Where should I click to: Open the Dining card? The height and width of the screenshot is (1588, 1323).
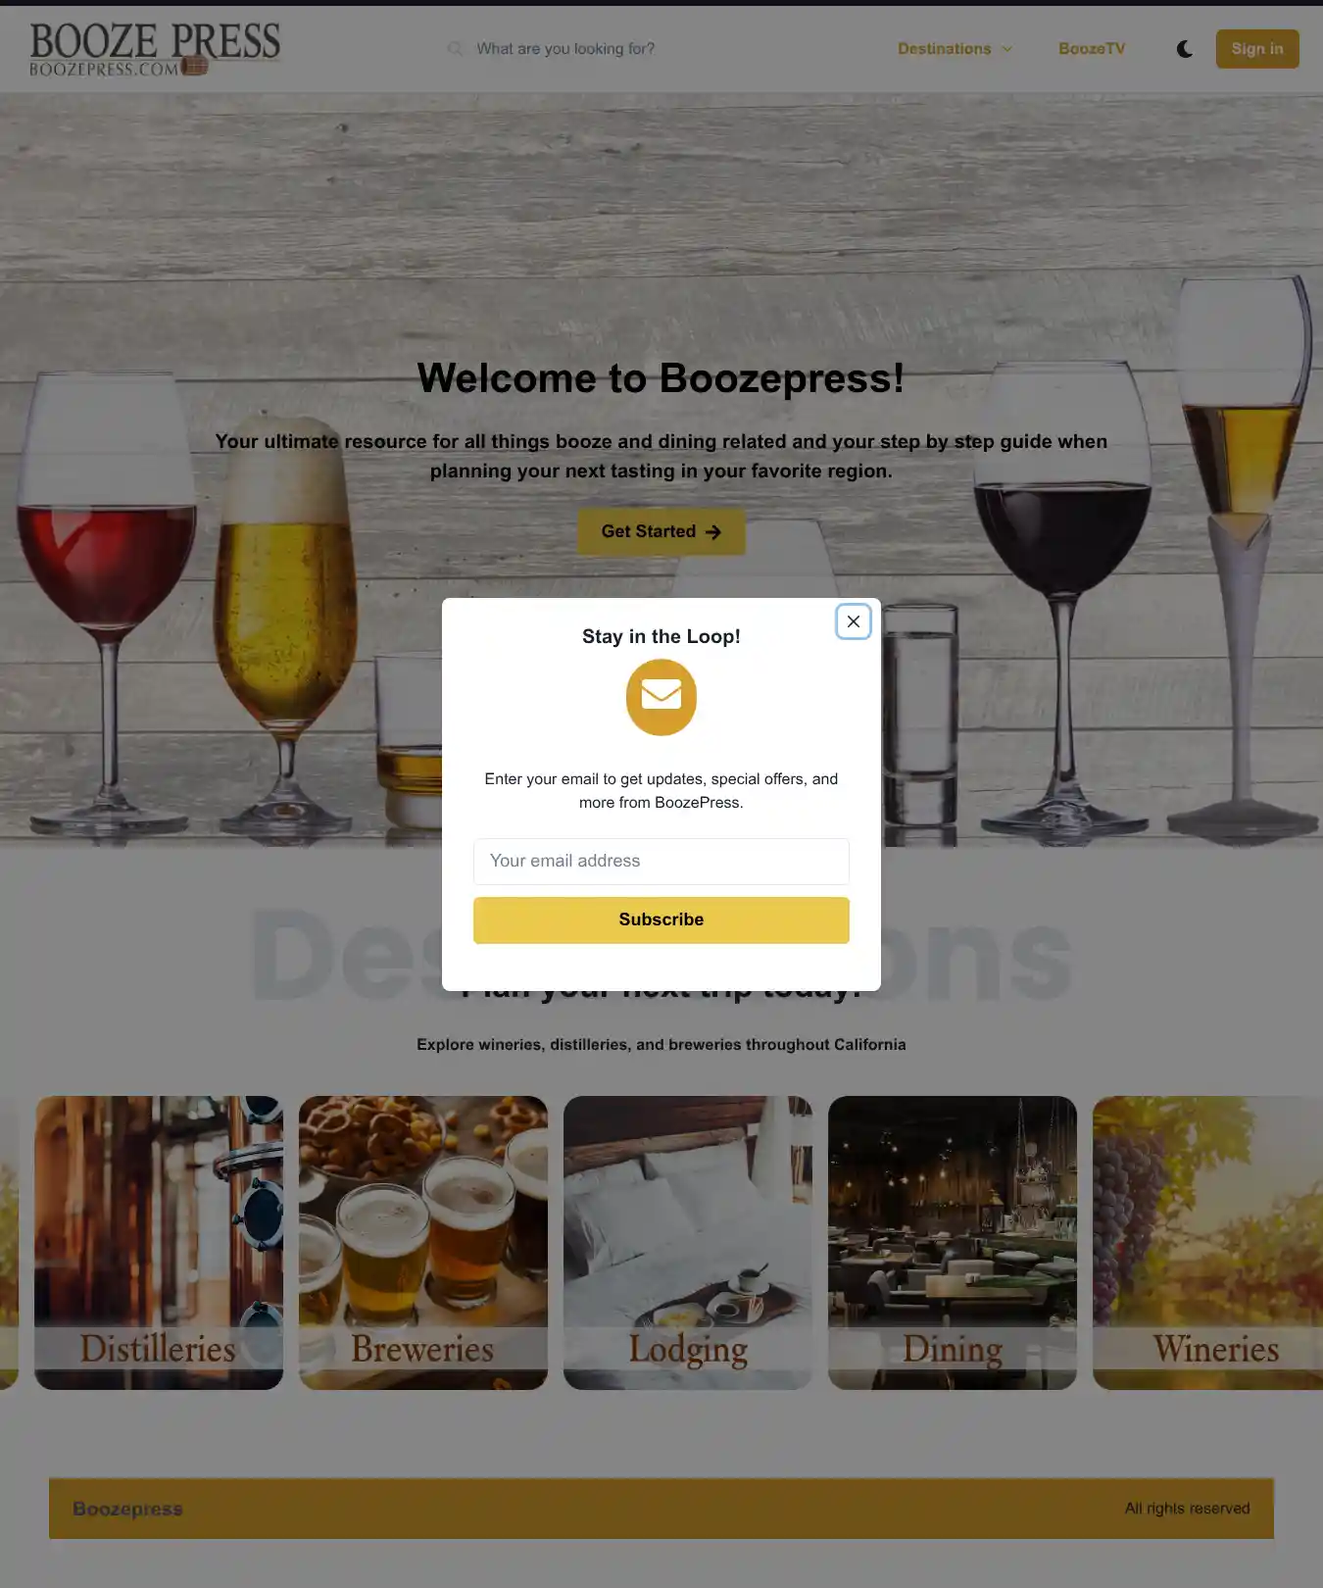tap(953, 1243)
